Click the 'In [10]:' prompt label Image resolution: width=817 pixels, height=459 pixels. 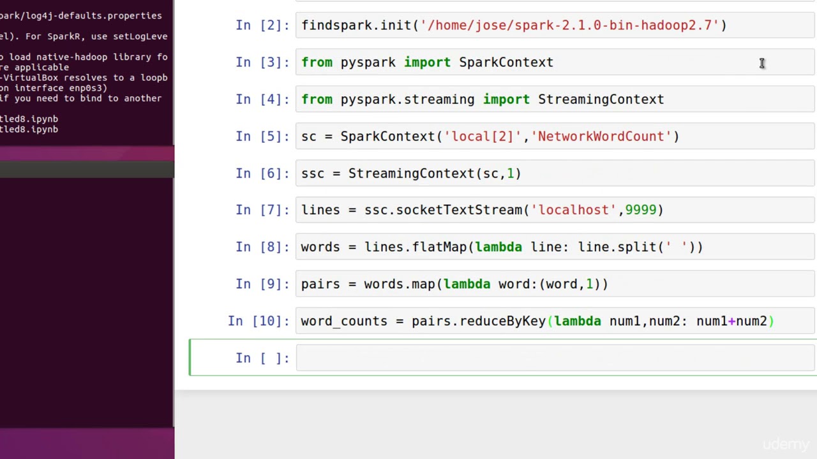tap(259, 321)
